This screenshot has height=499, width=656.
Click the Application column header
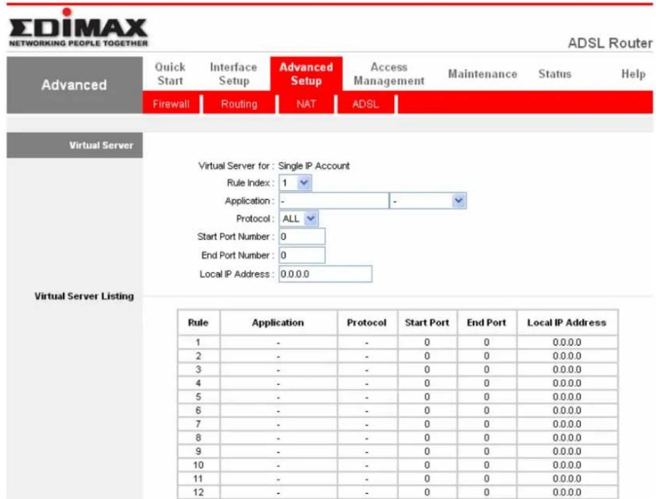278,322
